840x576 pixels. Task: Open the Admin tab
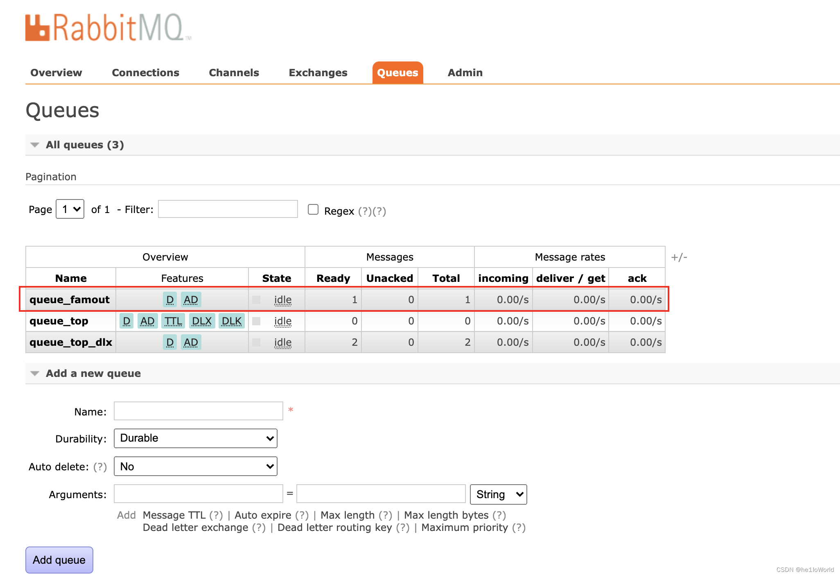pyautogui.click(x=465, y=73)
